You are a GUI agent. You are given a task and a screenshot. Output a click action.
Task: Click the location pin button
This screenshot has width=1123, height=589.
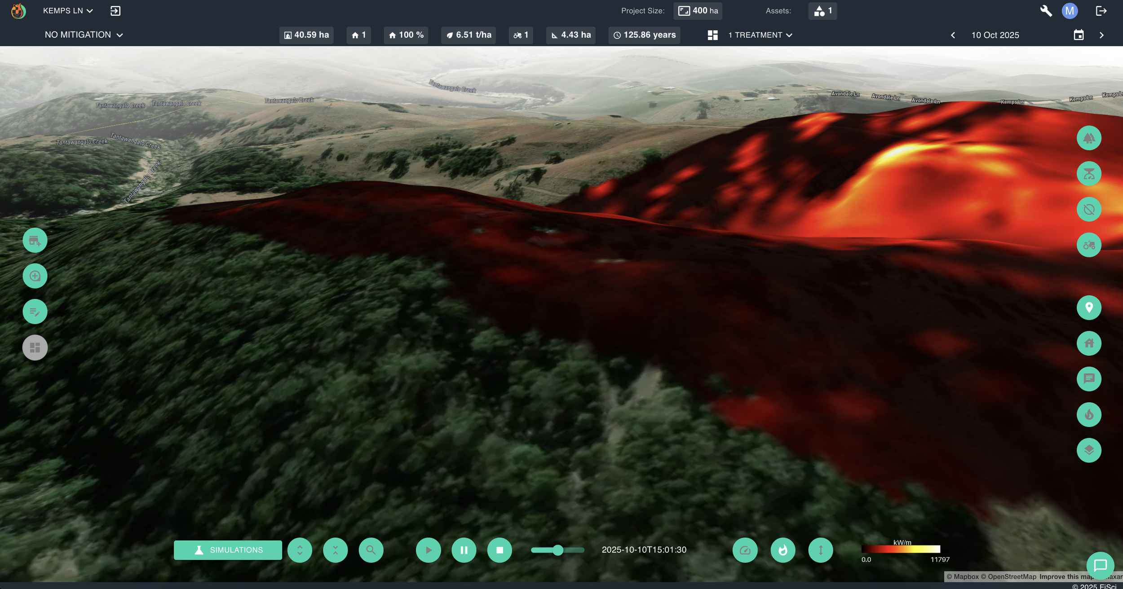pyautogui.click(x=1089, y=308)
